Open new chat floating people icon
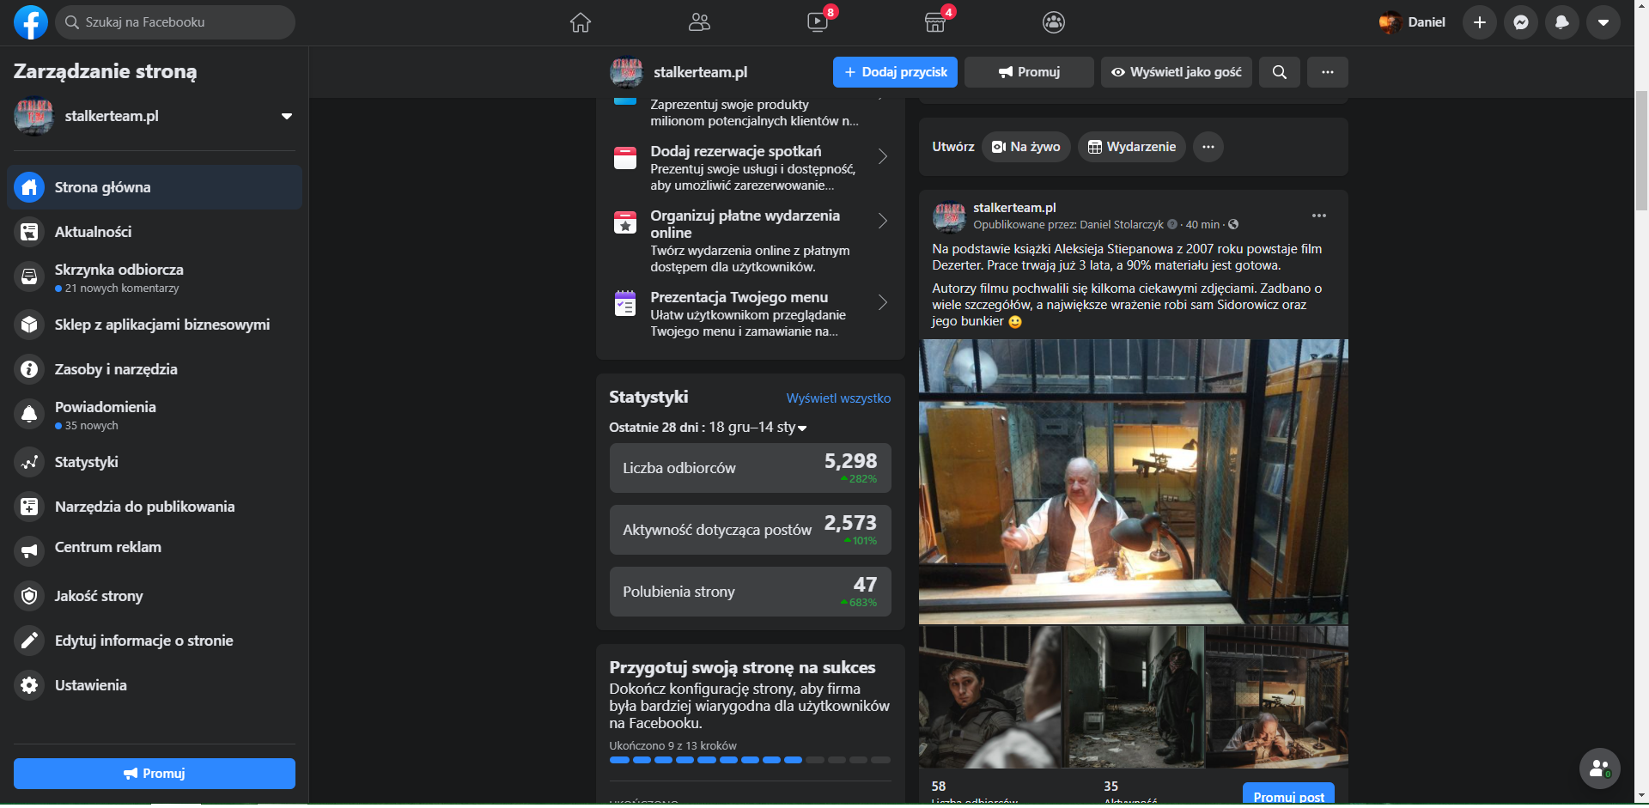1649x808 pixels. 1600,769
